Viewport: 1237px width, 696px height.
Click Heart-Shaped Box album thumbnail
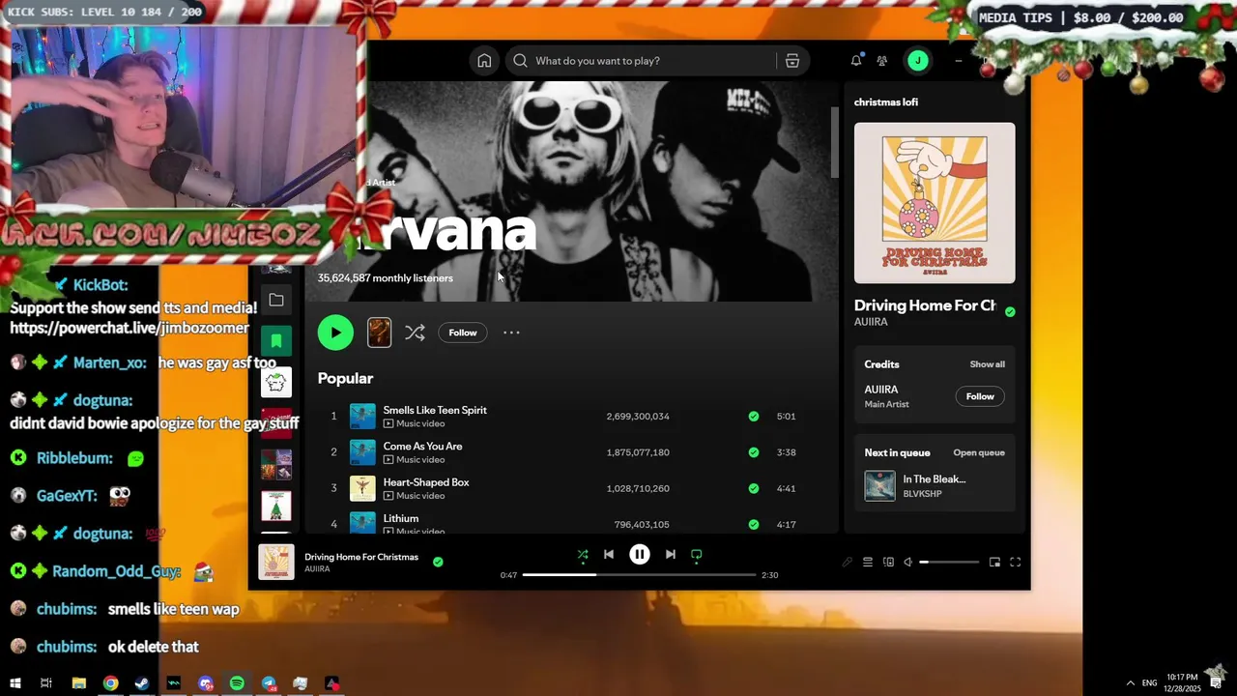click(362, 488)
